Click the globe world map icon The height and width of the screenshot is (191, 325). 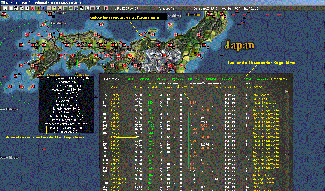[76, 8]
